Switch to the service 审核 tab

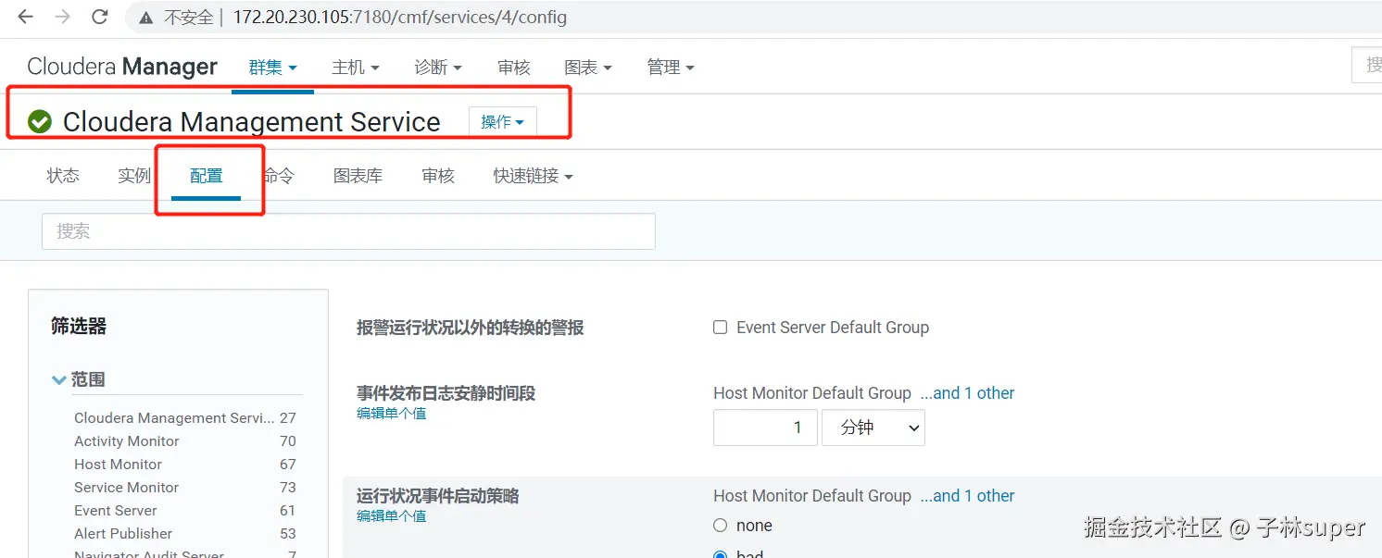(438, 176)
